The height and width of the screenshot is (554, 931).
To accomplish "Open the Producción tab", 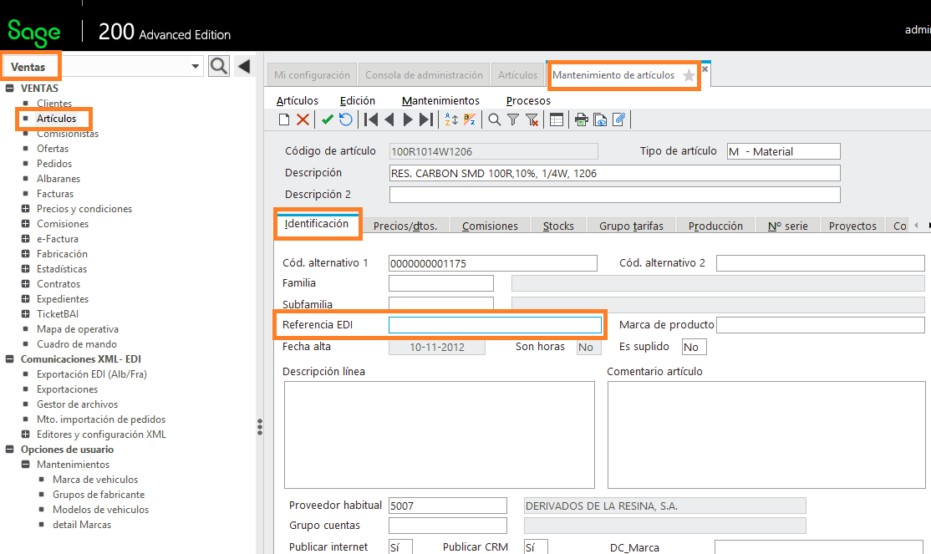I will (x=715, y=226).
